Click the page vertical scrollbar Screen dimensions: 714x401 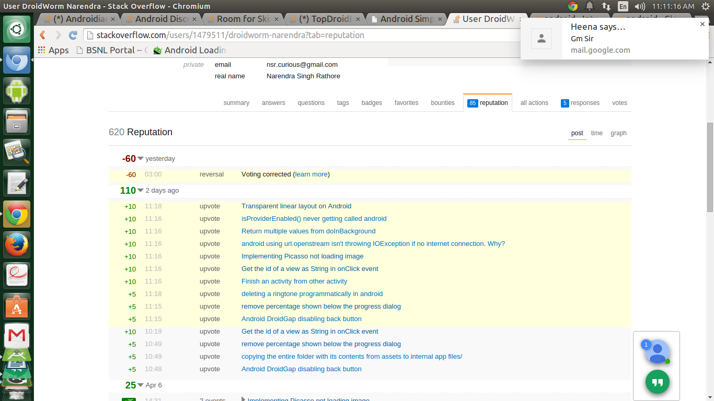(x=710, y=167)
